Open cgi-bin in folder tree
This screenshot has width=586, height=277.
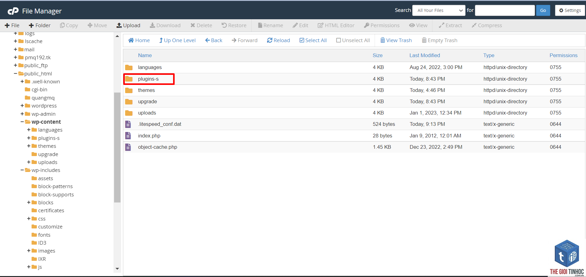(39, 89)
